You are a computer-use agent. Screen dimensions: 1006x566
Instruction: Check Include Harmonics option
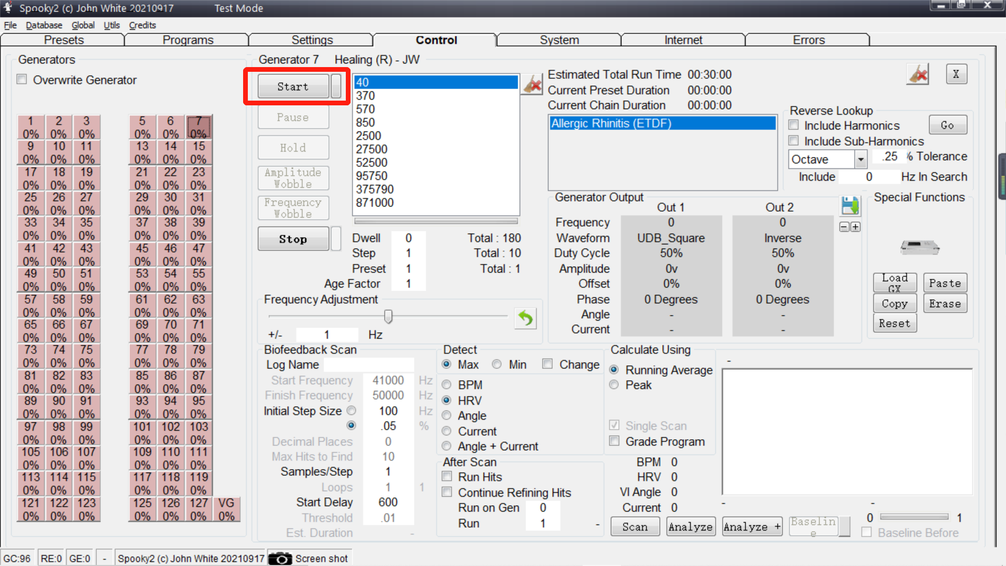pyautogui.click(x=794, y=125)
